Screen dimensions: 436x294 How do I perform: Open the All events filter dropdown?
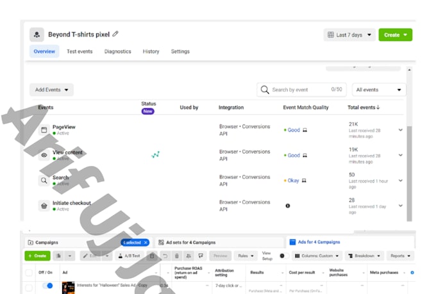[x=379, y=90]
